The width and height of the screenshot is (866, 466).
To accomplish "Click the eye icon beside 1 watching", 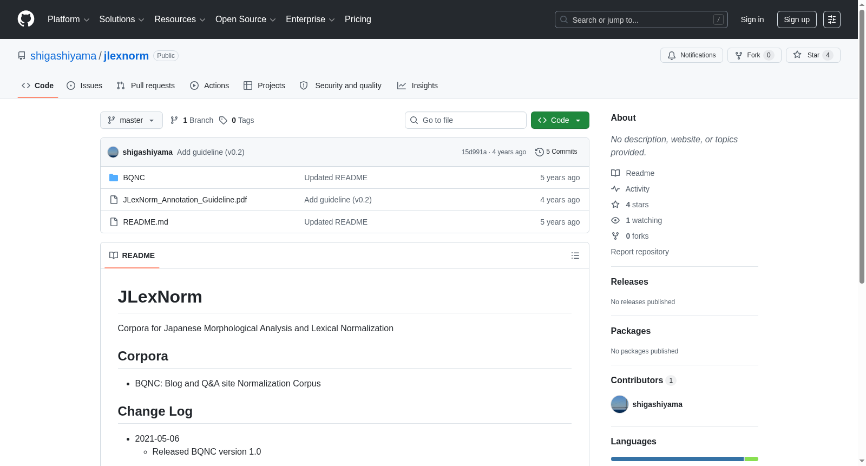I will click(x=615, y=220).
